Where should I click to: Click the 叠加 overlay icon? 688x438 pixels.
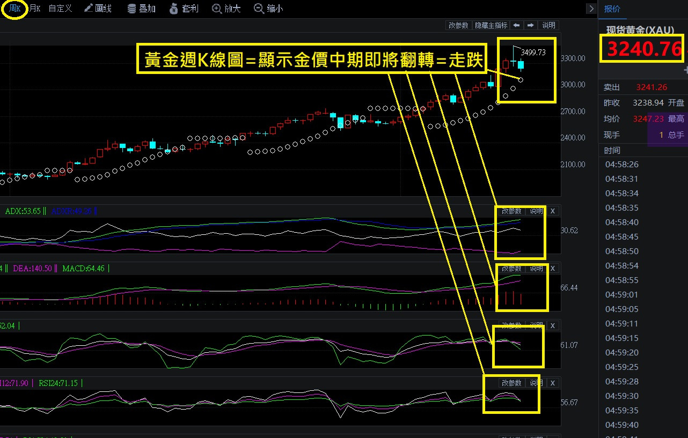coord(141,9)
